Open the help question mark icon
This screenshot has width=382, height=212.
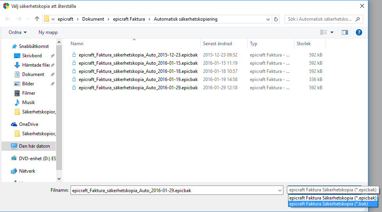[x=359, y=32]
